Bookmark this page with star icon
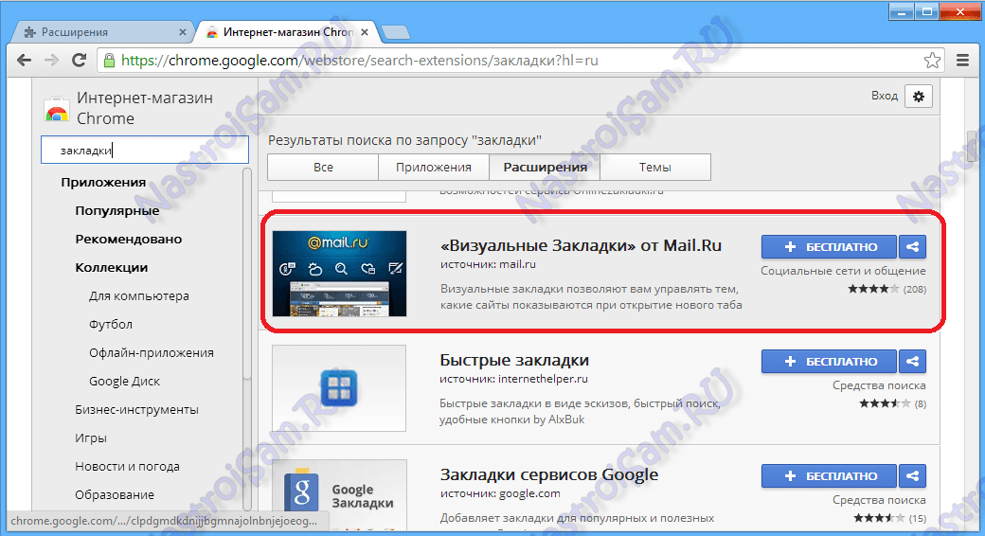 pos(932,61)
